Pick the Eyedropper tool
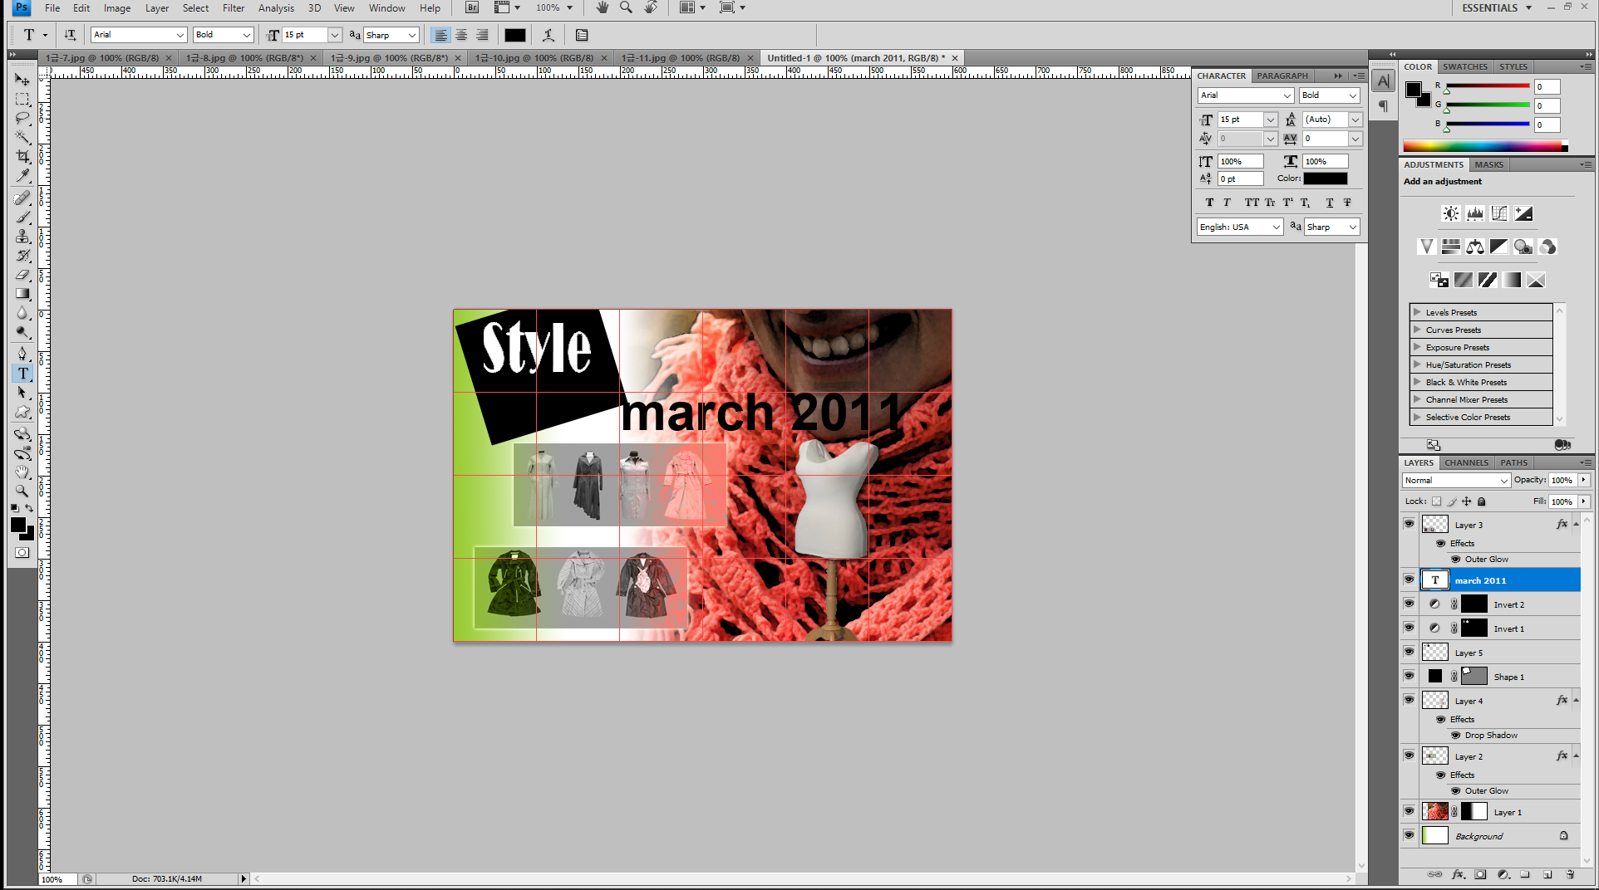The height and width of the screenshot is (890, 1599). pyautogui.click(x=22, y=176)
